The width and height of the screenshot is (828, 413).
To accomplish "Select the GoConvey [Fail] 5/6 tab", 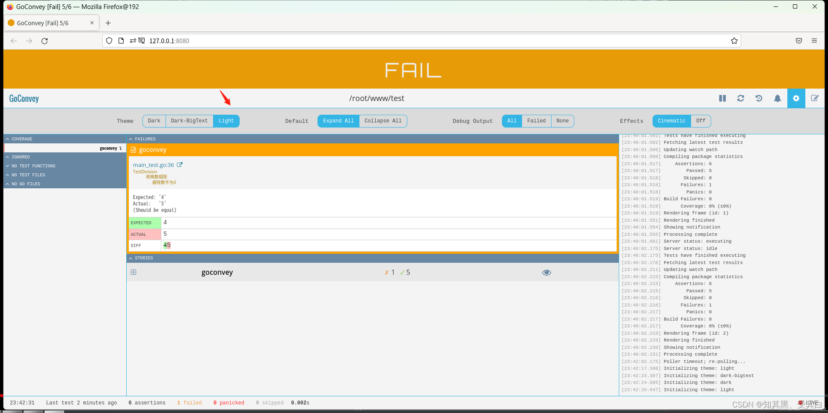I will (51, 23).
